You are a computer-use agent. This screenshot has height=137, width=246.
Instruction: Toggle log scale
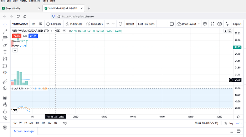231,123
